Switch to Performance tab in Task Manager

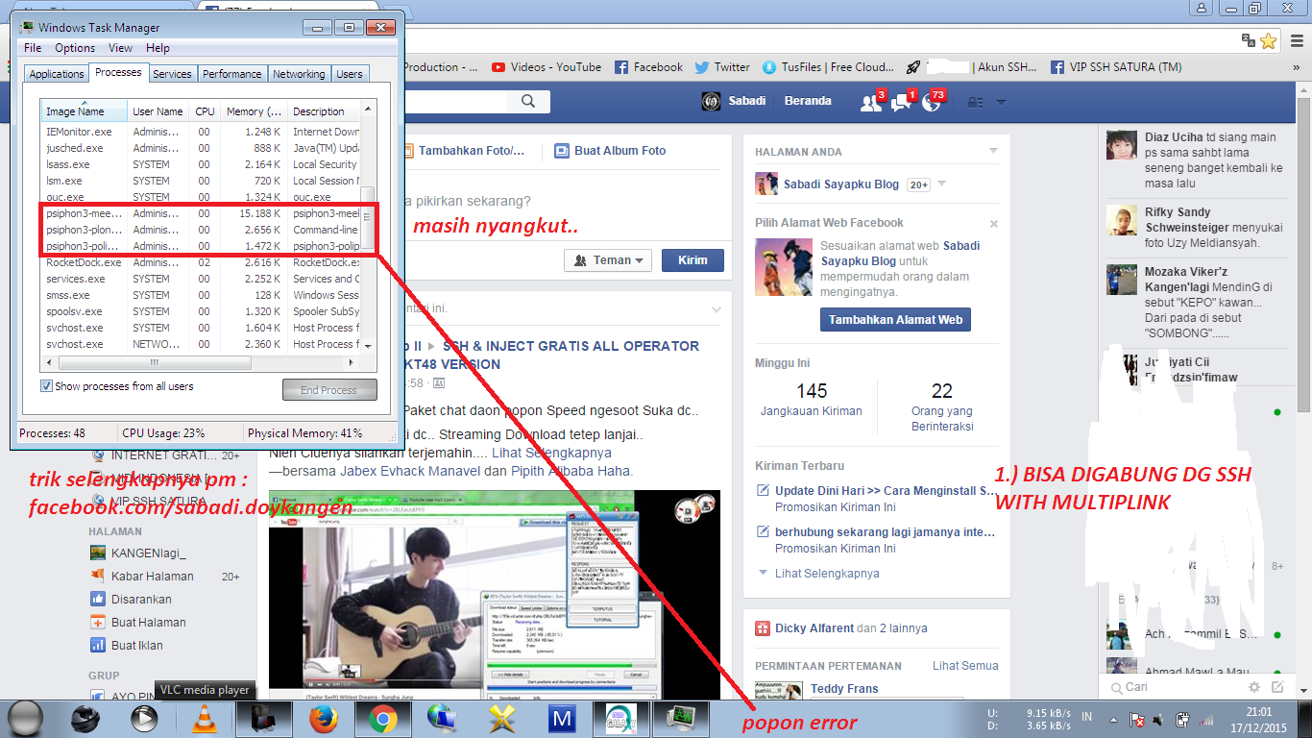coord(231,74)
